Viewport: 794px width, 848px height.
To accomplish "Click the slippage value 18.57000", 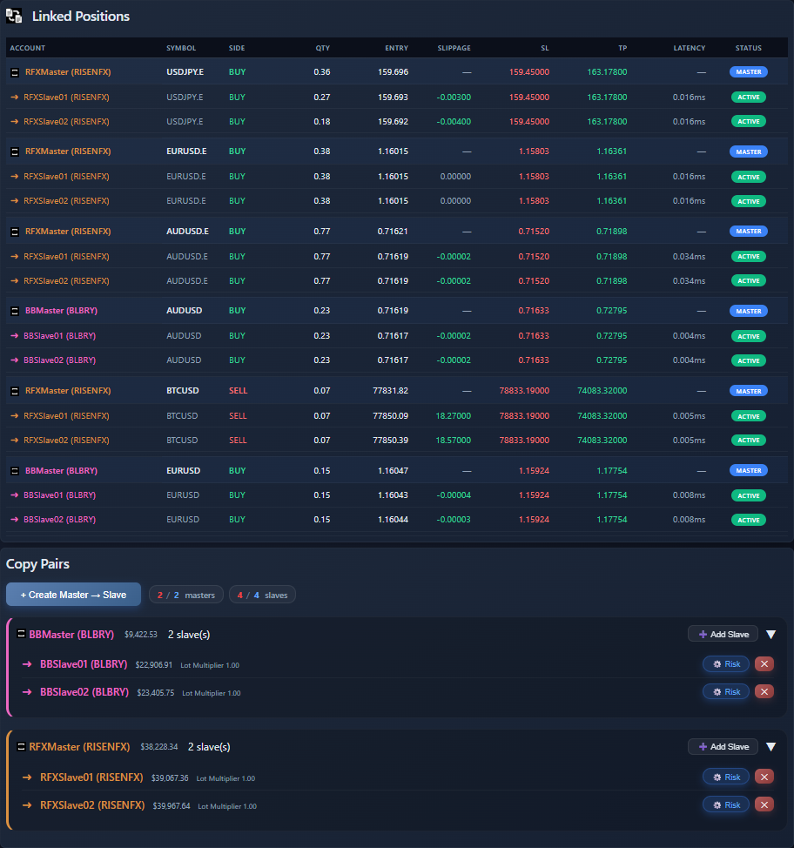I will coord(454,441).
